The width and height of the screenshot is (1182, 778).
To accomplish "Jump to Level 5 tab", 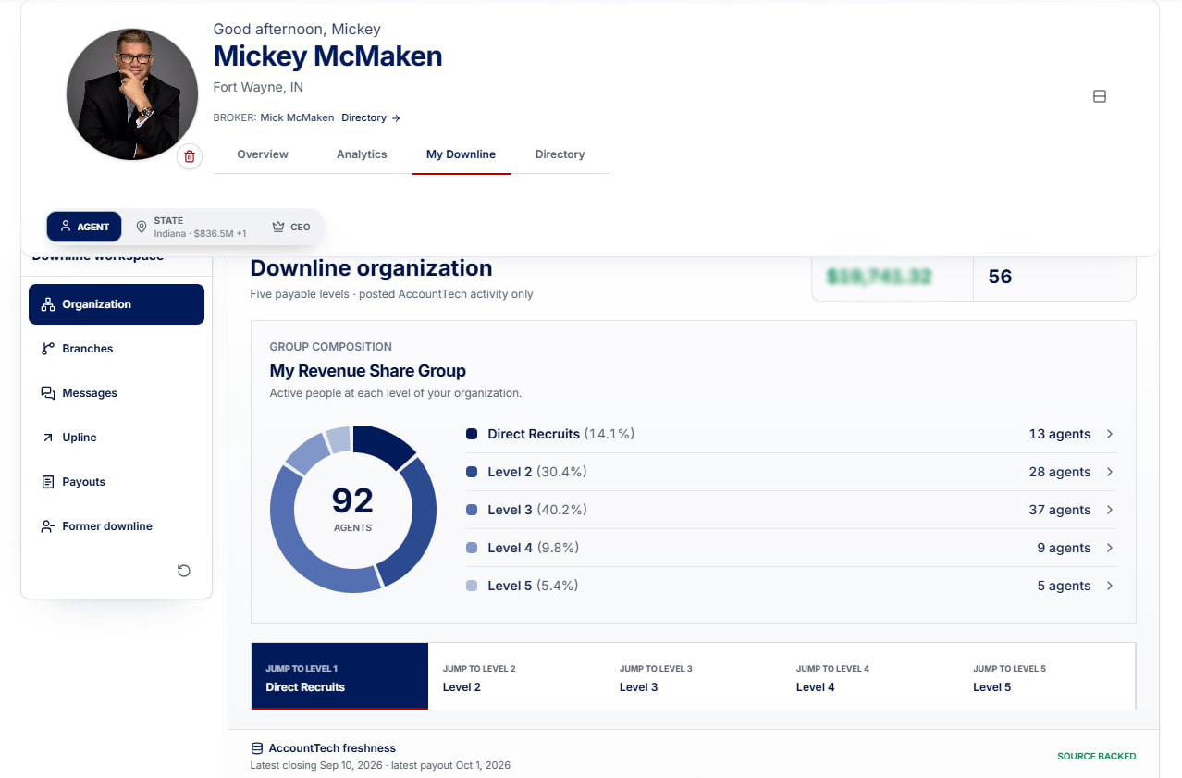I will [x=1046, y=676].
